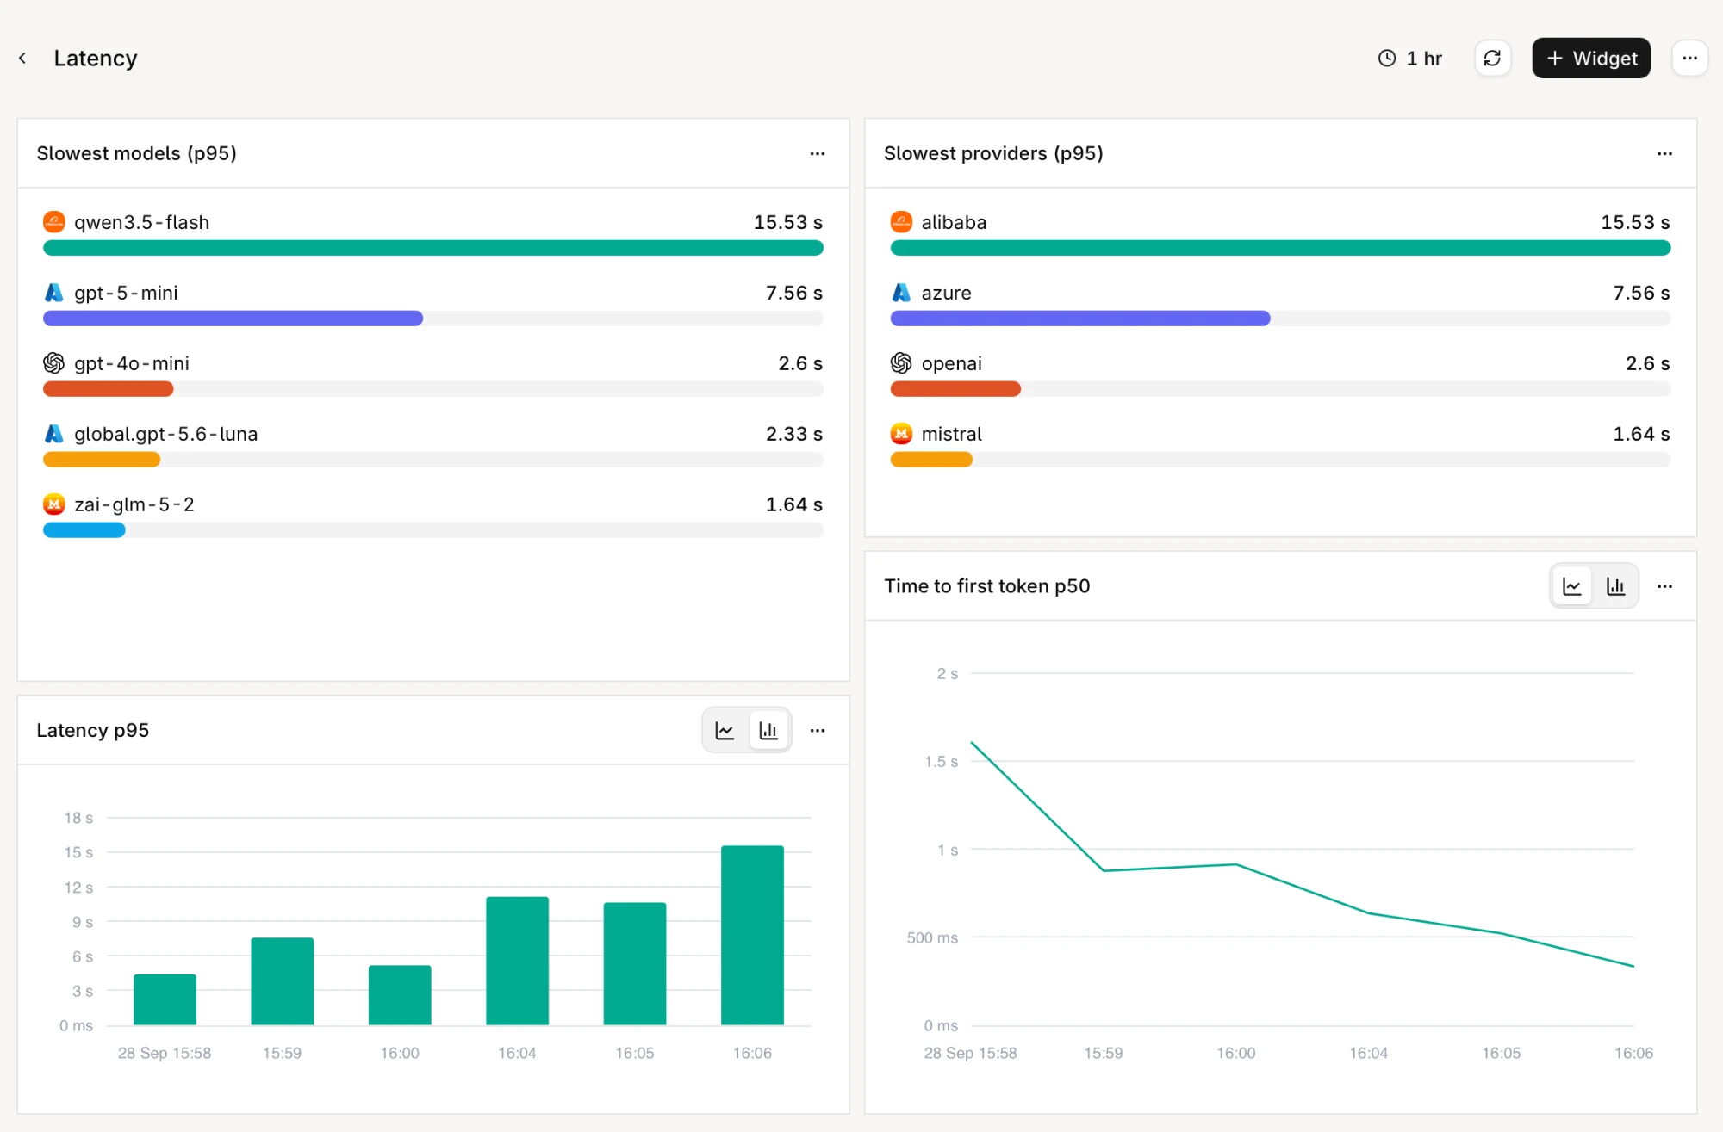Open the 1 hr time range selector
This screenshot has height=1132, width=1723.
pos(1410,58)
